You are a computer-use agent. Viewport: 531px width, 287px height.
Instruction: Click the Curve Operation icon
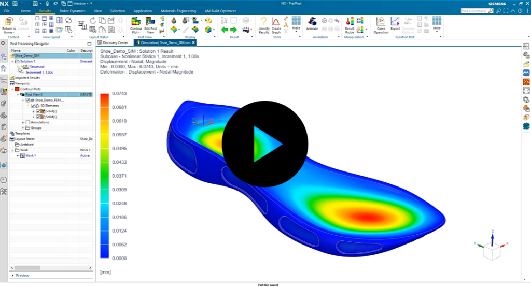[x=381, y=22]
